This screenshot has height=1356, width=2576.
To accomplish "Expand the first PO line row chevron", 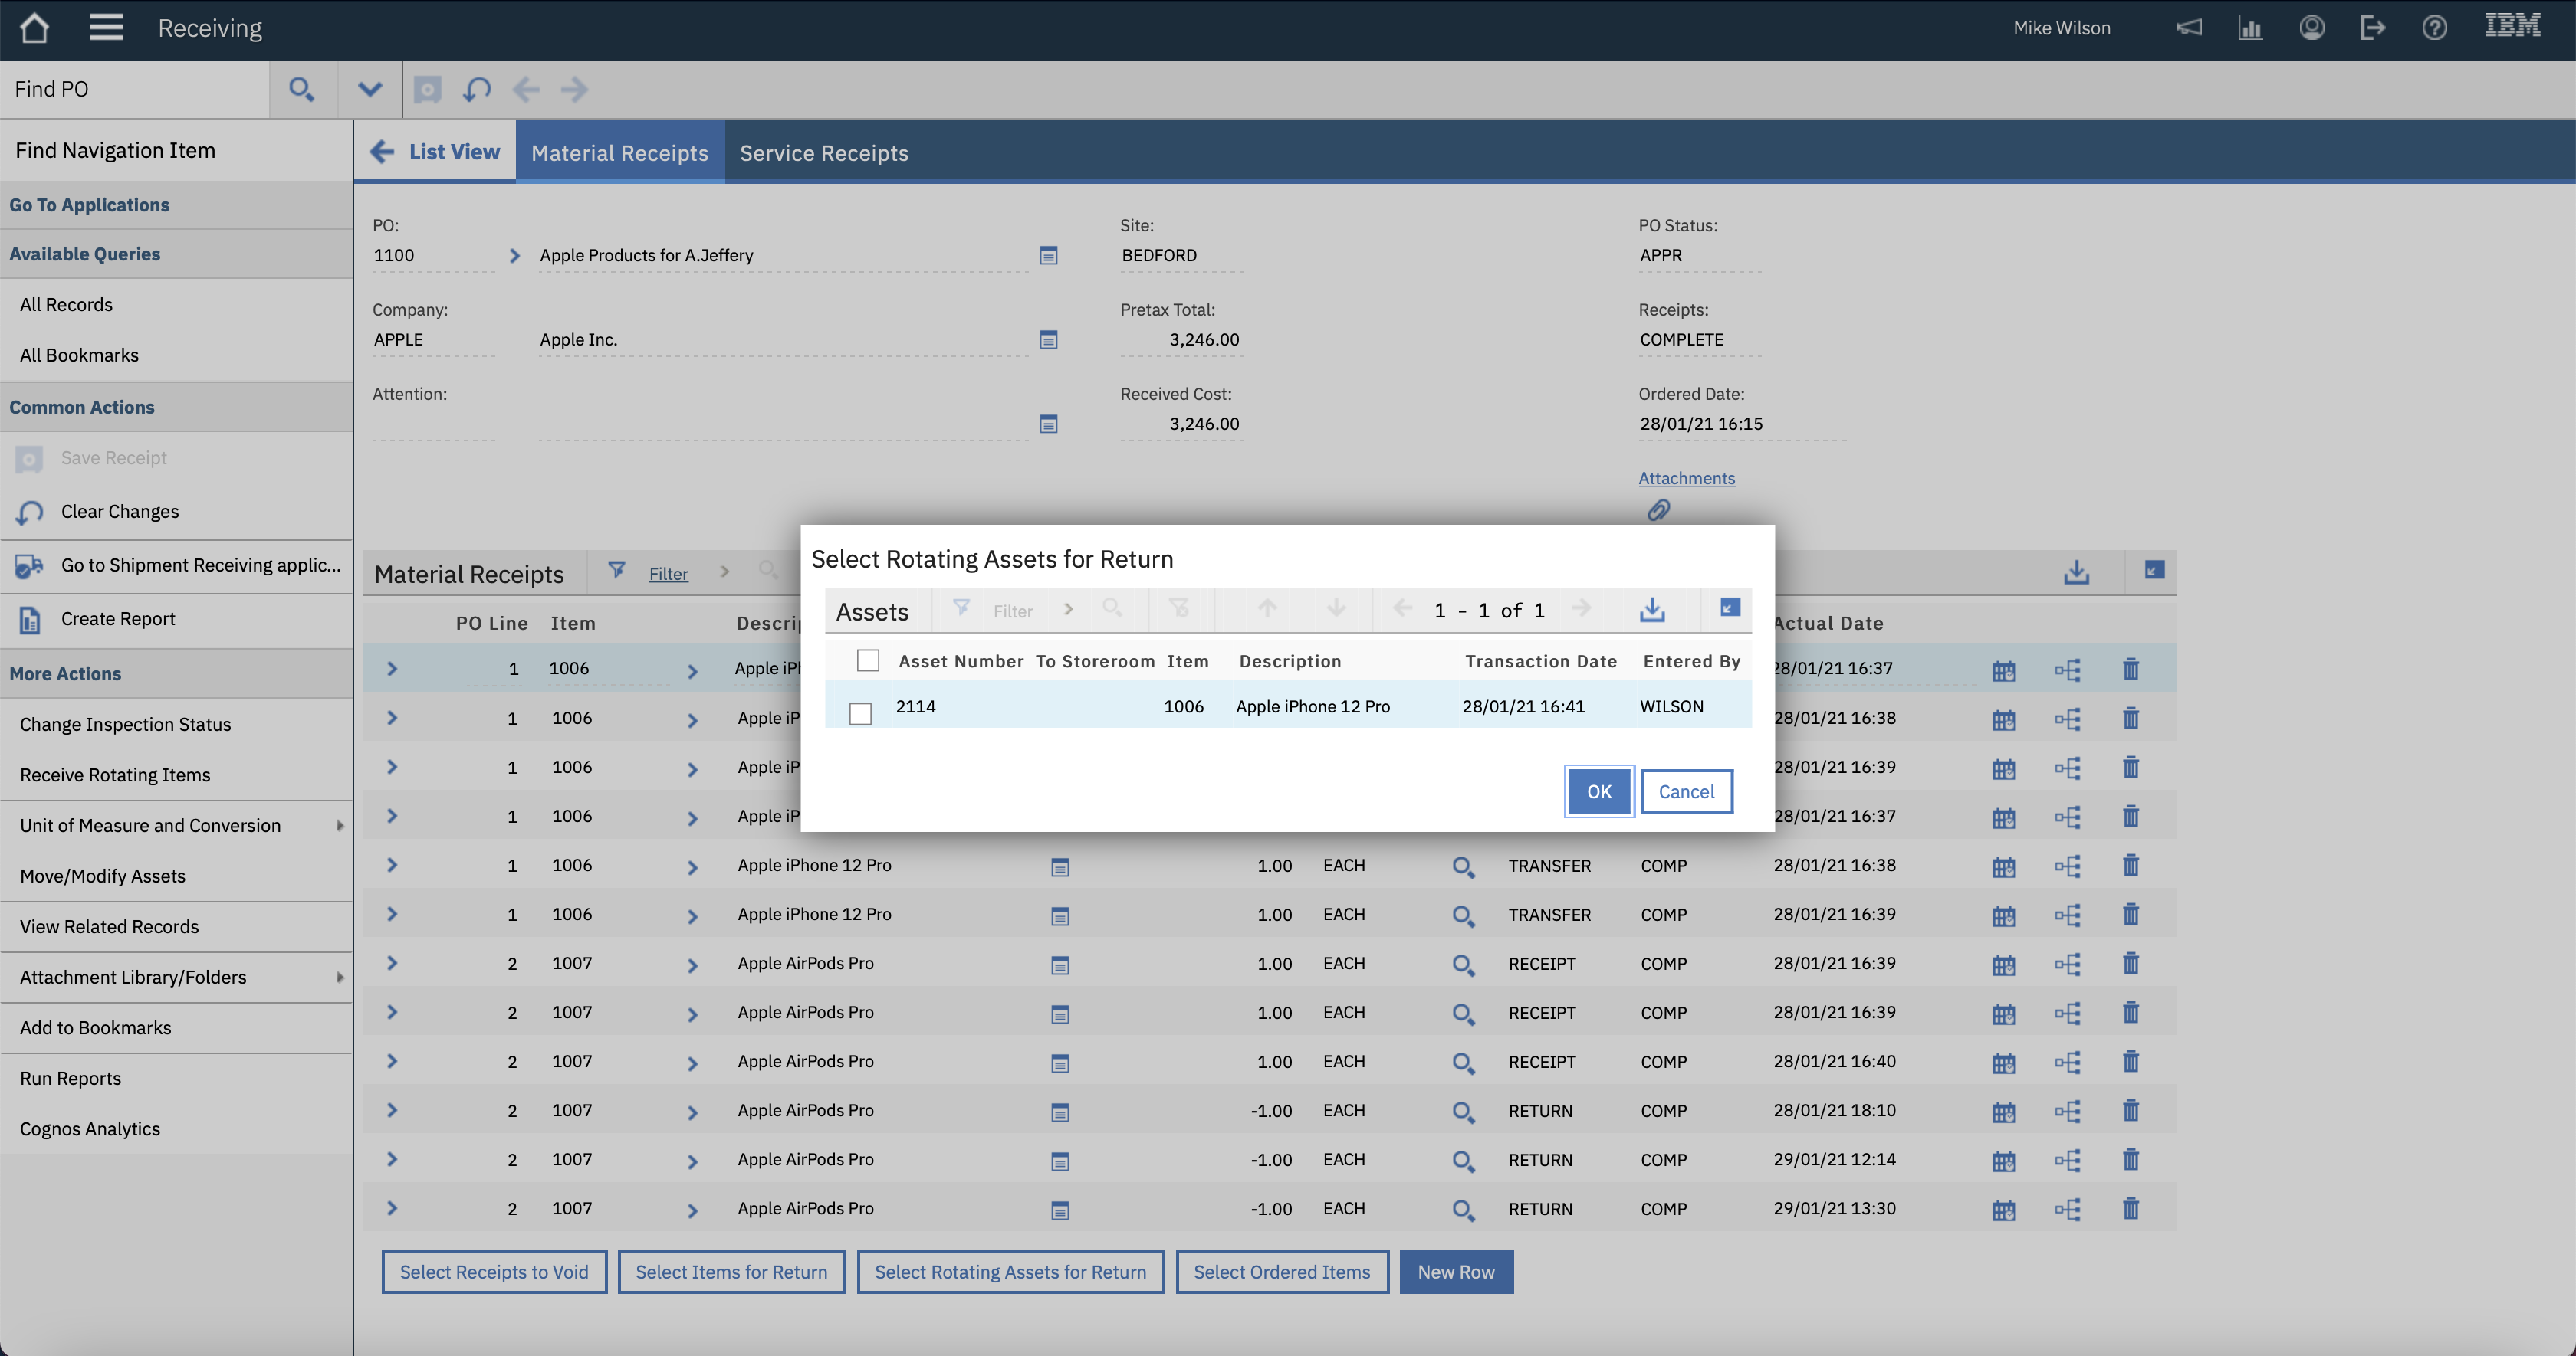I will (x=391, y=669).
